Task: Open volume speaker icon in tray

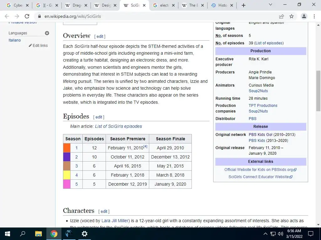Action: 281,234
